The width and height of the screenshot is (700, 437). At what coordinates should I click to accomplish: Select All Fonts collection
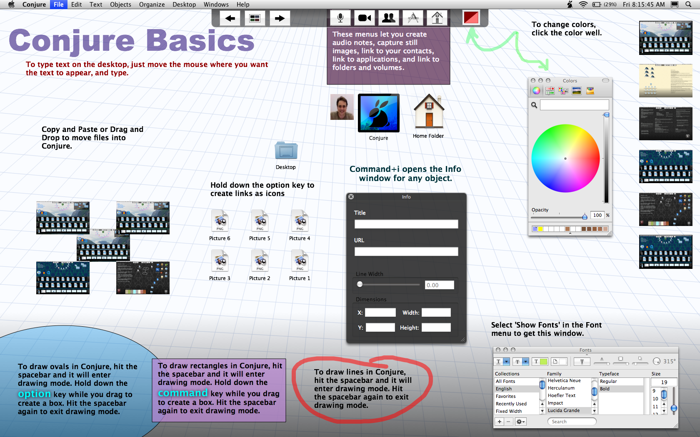click(517, 381)
